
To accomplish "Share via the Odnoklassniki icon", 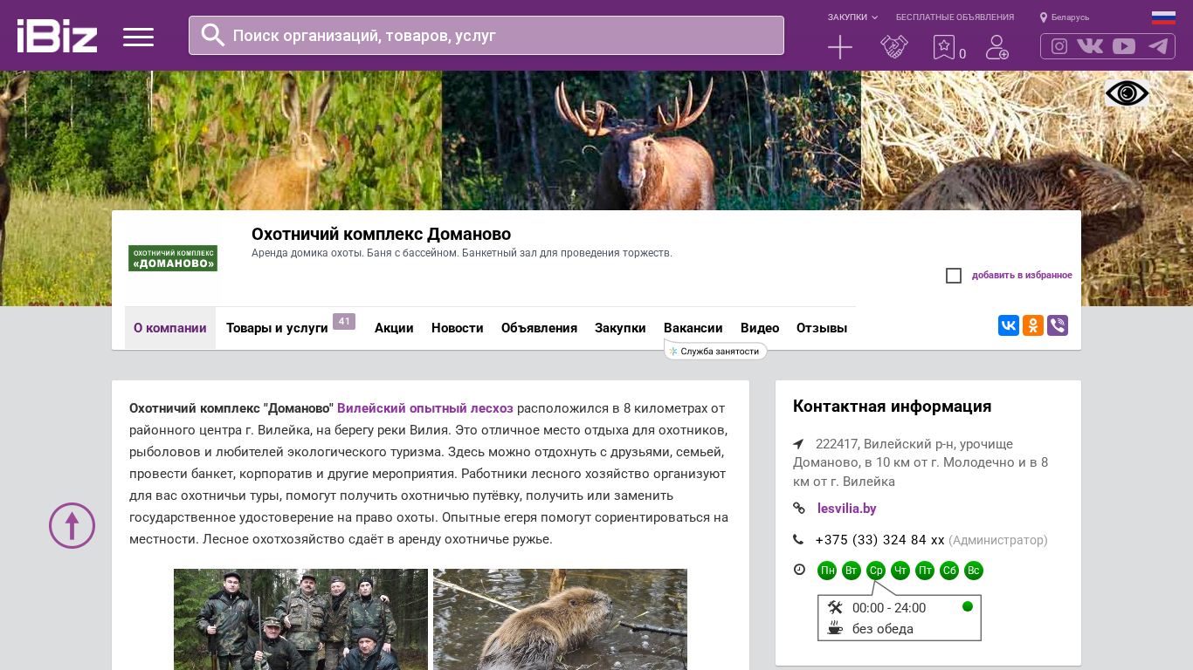I will pyautogui.click(x=1033, y=325).
